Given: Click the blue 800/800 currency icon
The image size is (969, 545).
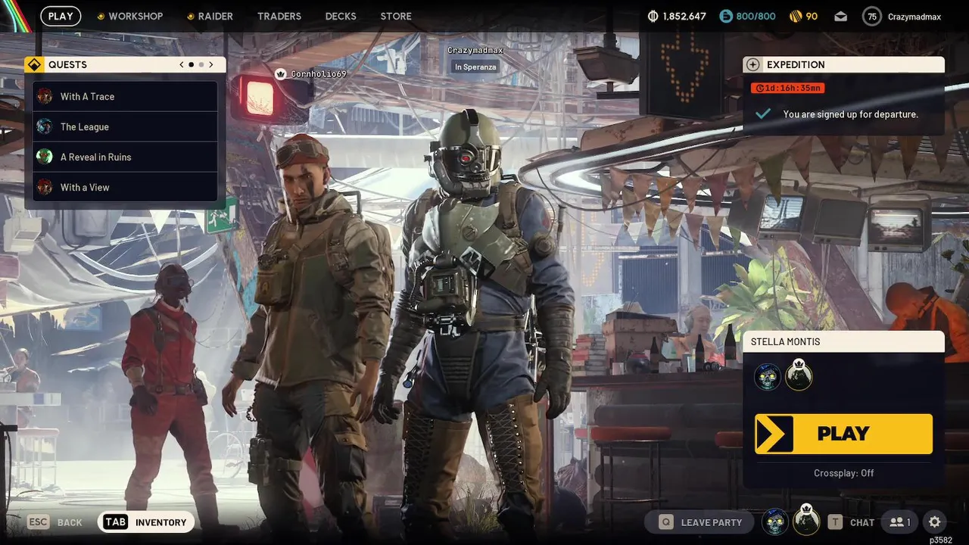Looking at the screenshot, I should (x=726, y=16).
